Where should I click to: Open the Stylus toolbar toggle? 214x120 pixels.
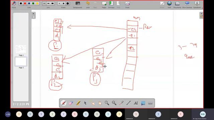coord(14,4)
